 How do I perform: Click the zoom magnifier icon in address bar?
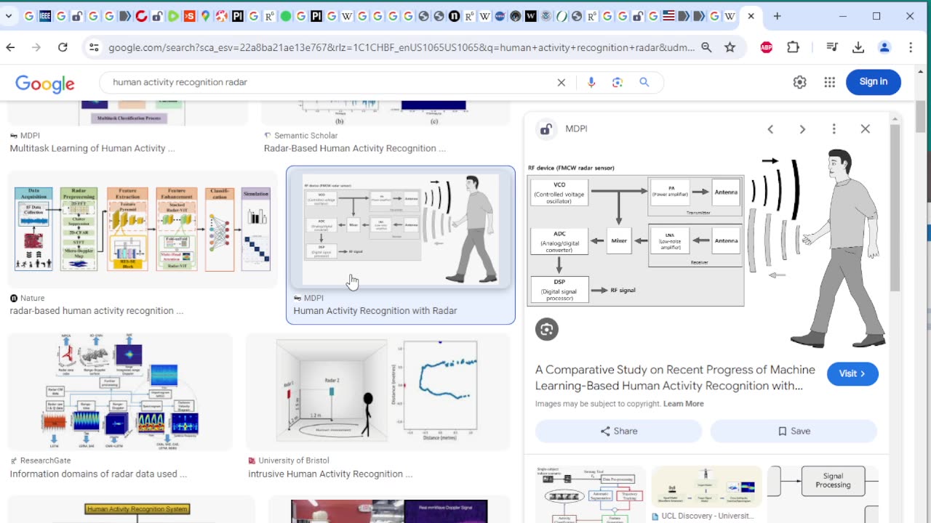[706, 47]
